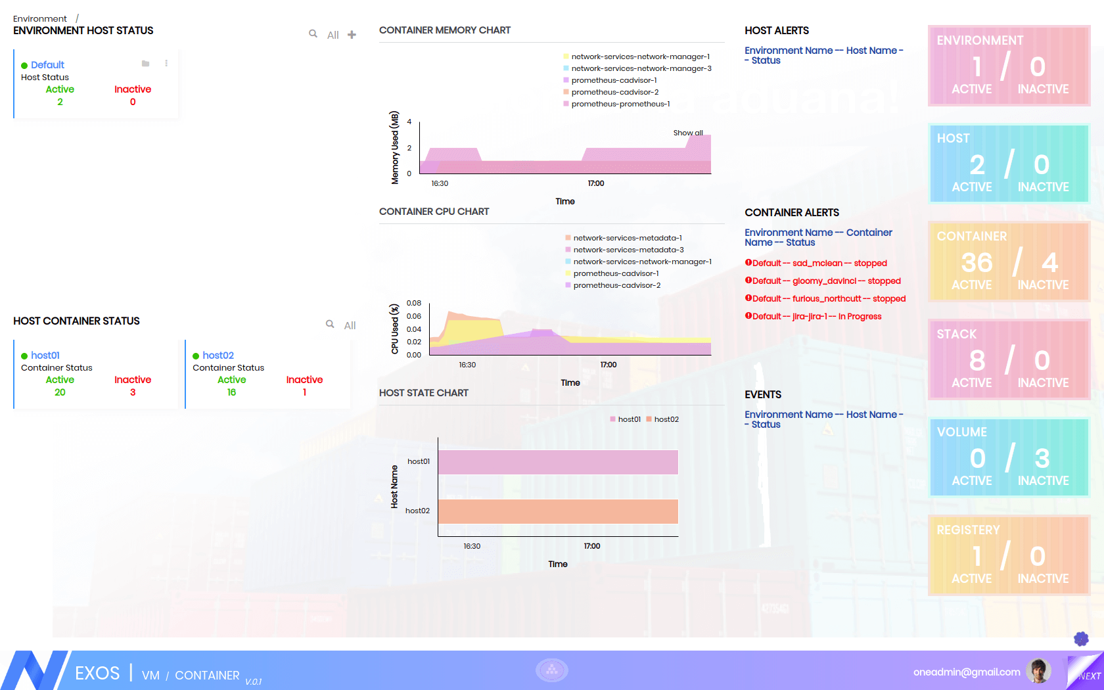Click network-services-metadata-1 color swatch in CPU legend
This screenshot has height=690, width=1104.
pyautogui.click(x=568, y=238)
